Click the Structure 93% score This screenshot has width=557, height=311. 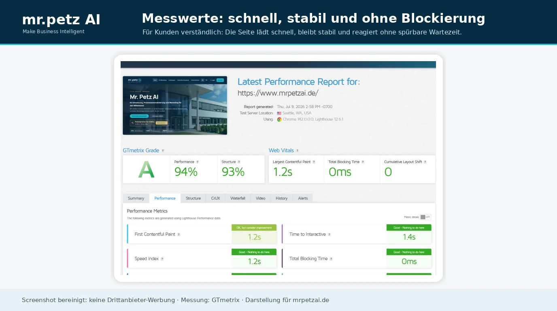click(x=233, y=172)
